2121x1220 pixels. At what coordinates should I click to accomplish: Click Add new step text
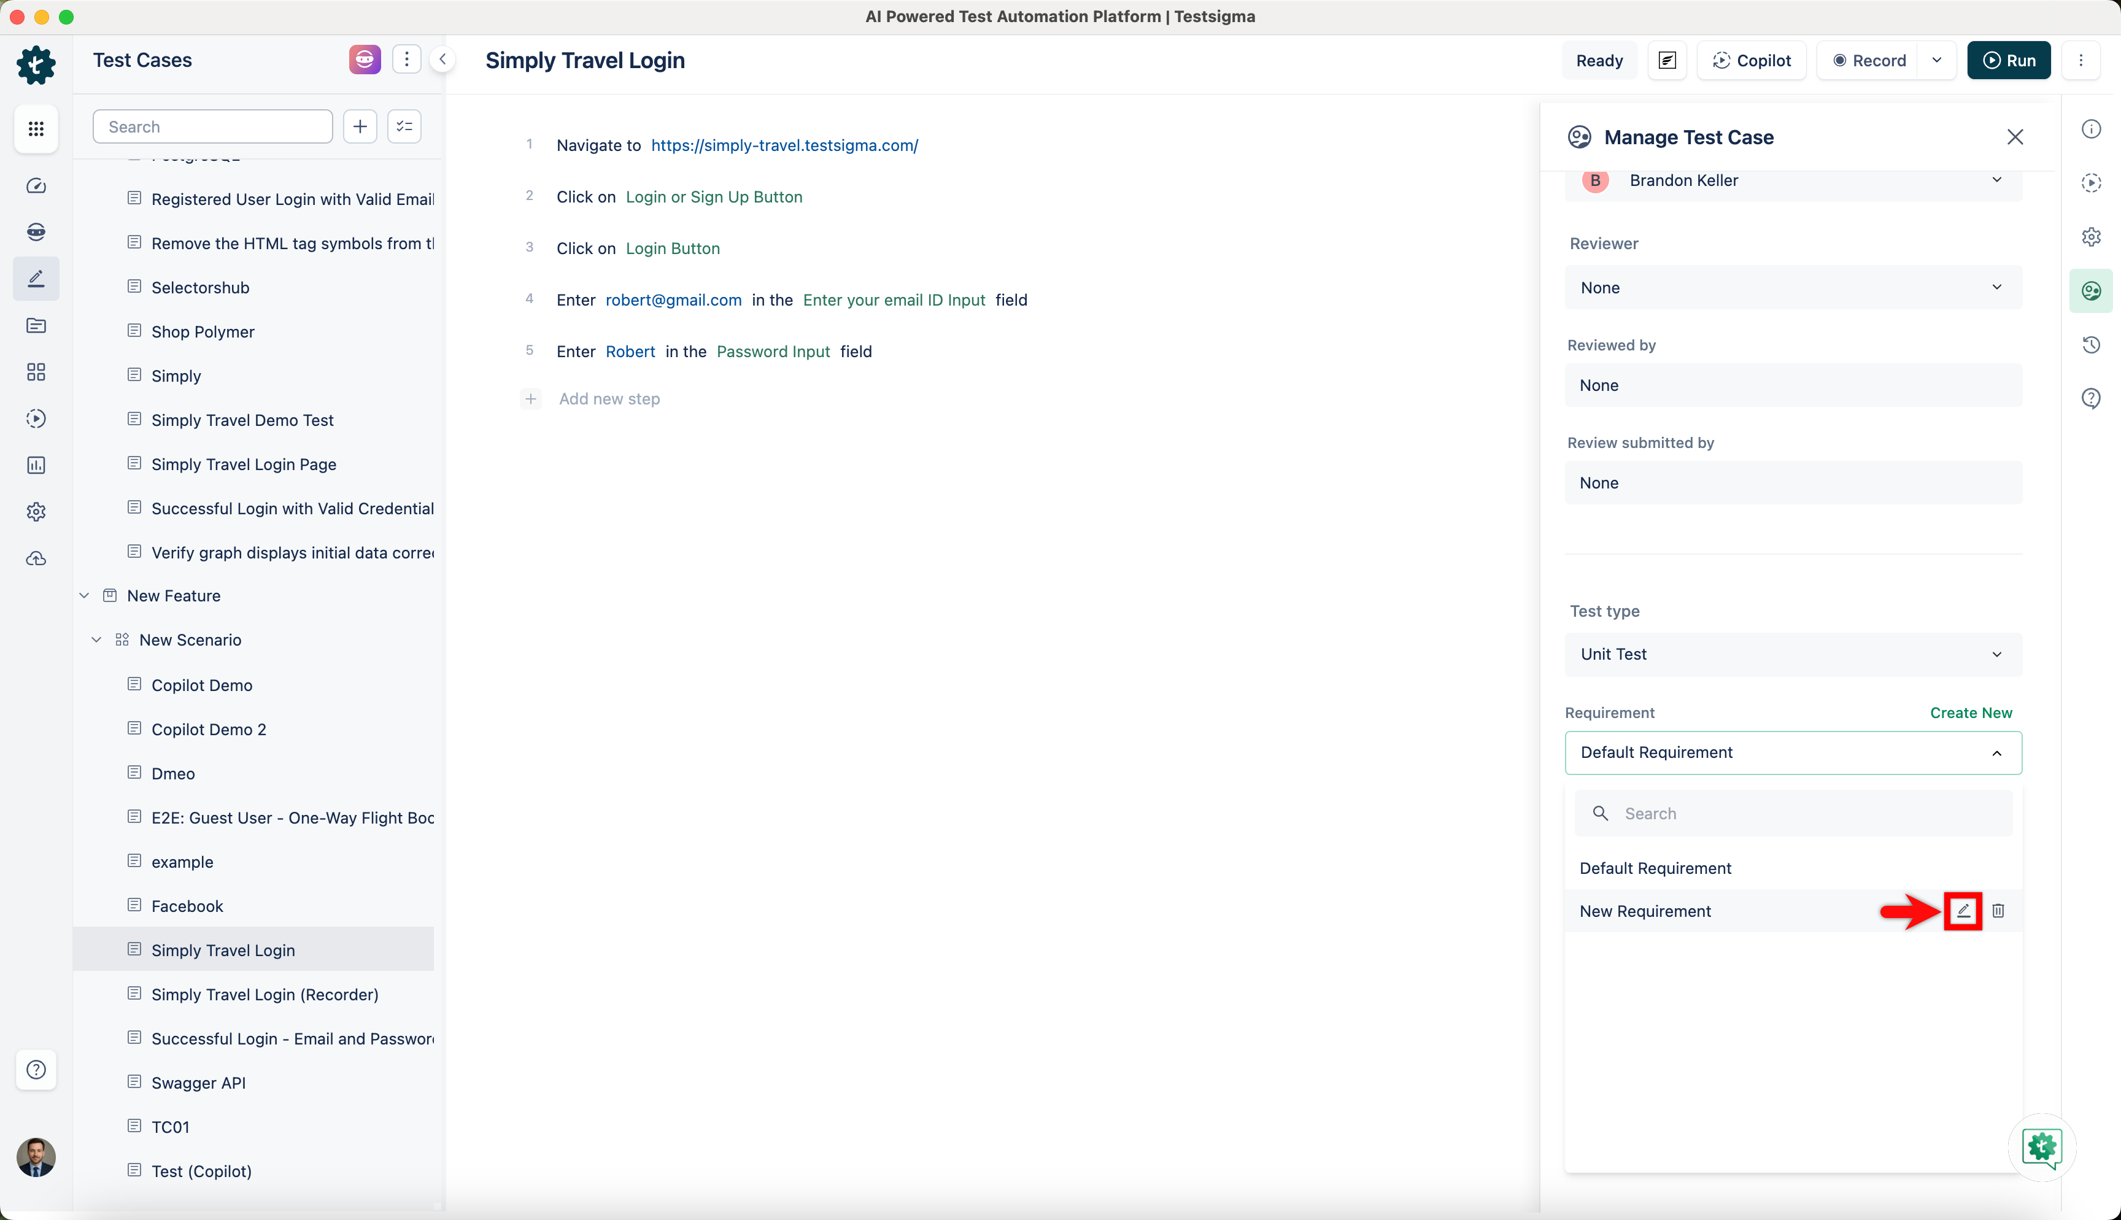(x=610, y=399)
